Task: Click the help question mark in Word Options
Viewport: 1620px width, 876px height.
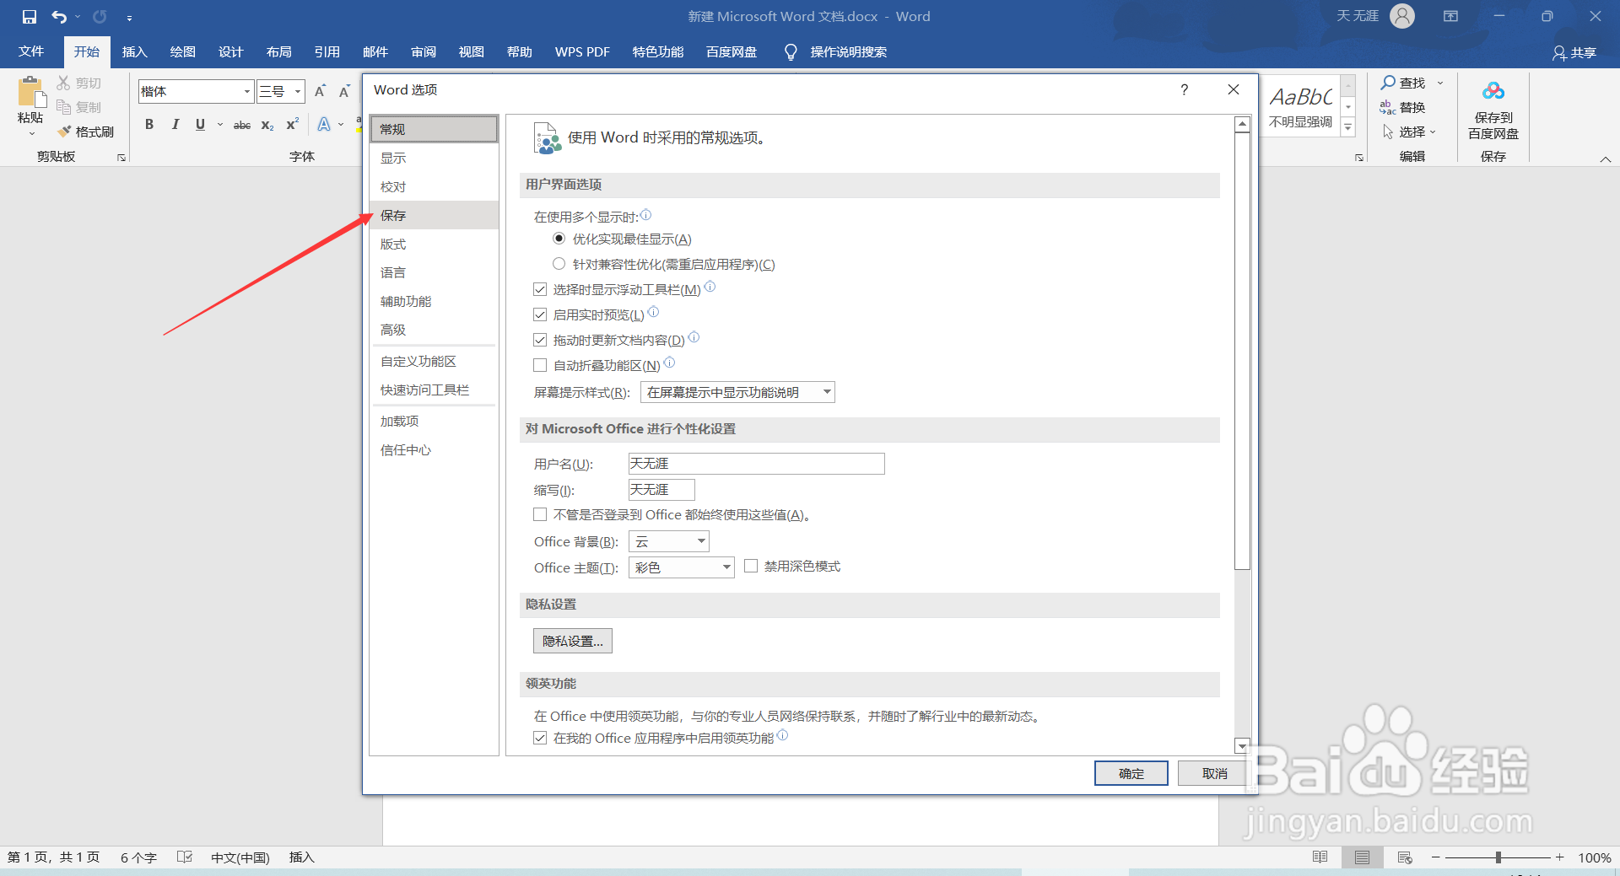Action: (x=1185, y=89)
